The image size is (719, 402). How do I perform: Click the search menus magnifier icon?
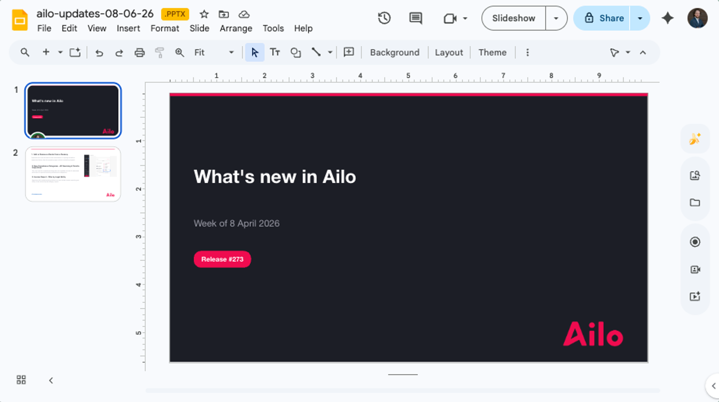click(x=24, y=52)
